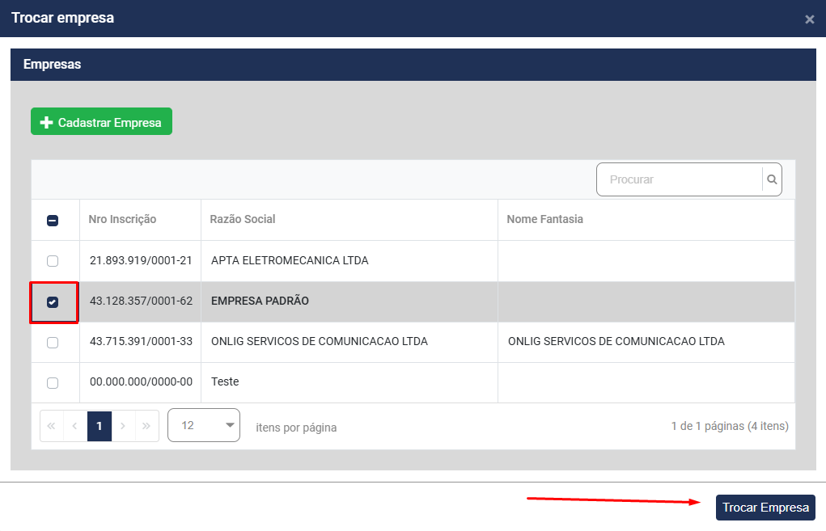Check the APTA ELETROMECANICA LTDA row checkbox
The image size is (826, 531).
click(53, 261)
